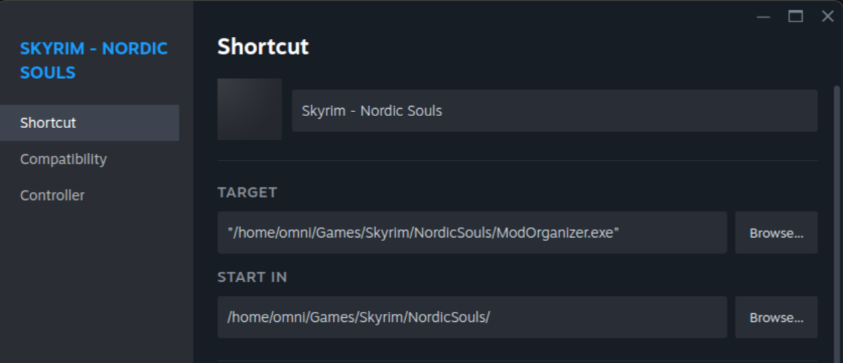Click the divider line below the name field
This screenshot has height=363, width=843.
click(x=517, y=160)
